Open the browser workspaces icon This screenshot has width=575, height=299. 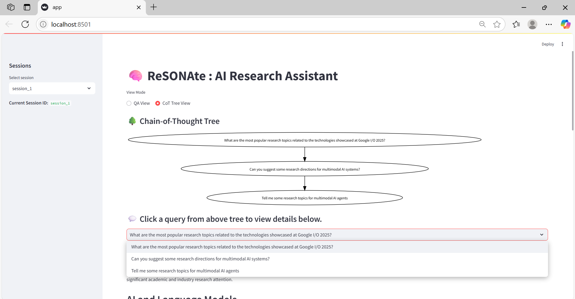(11, 7)
